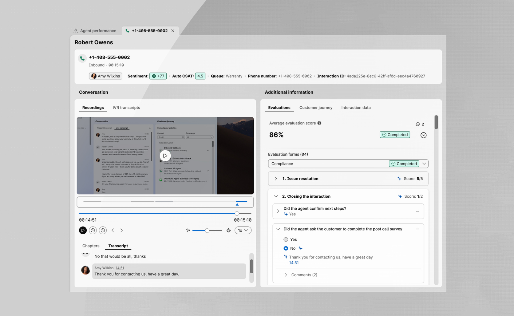Click the 14:51 timestamp link in evaluation
514x316 pixels.
coord(294,263)
